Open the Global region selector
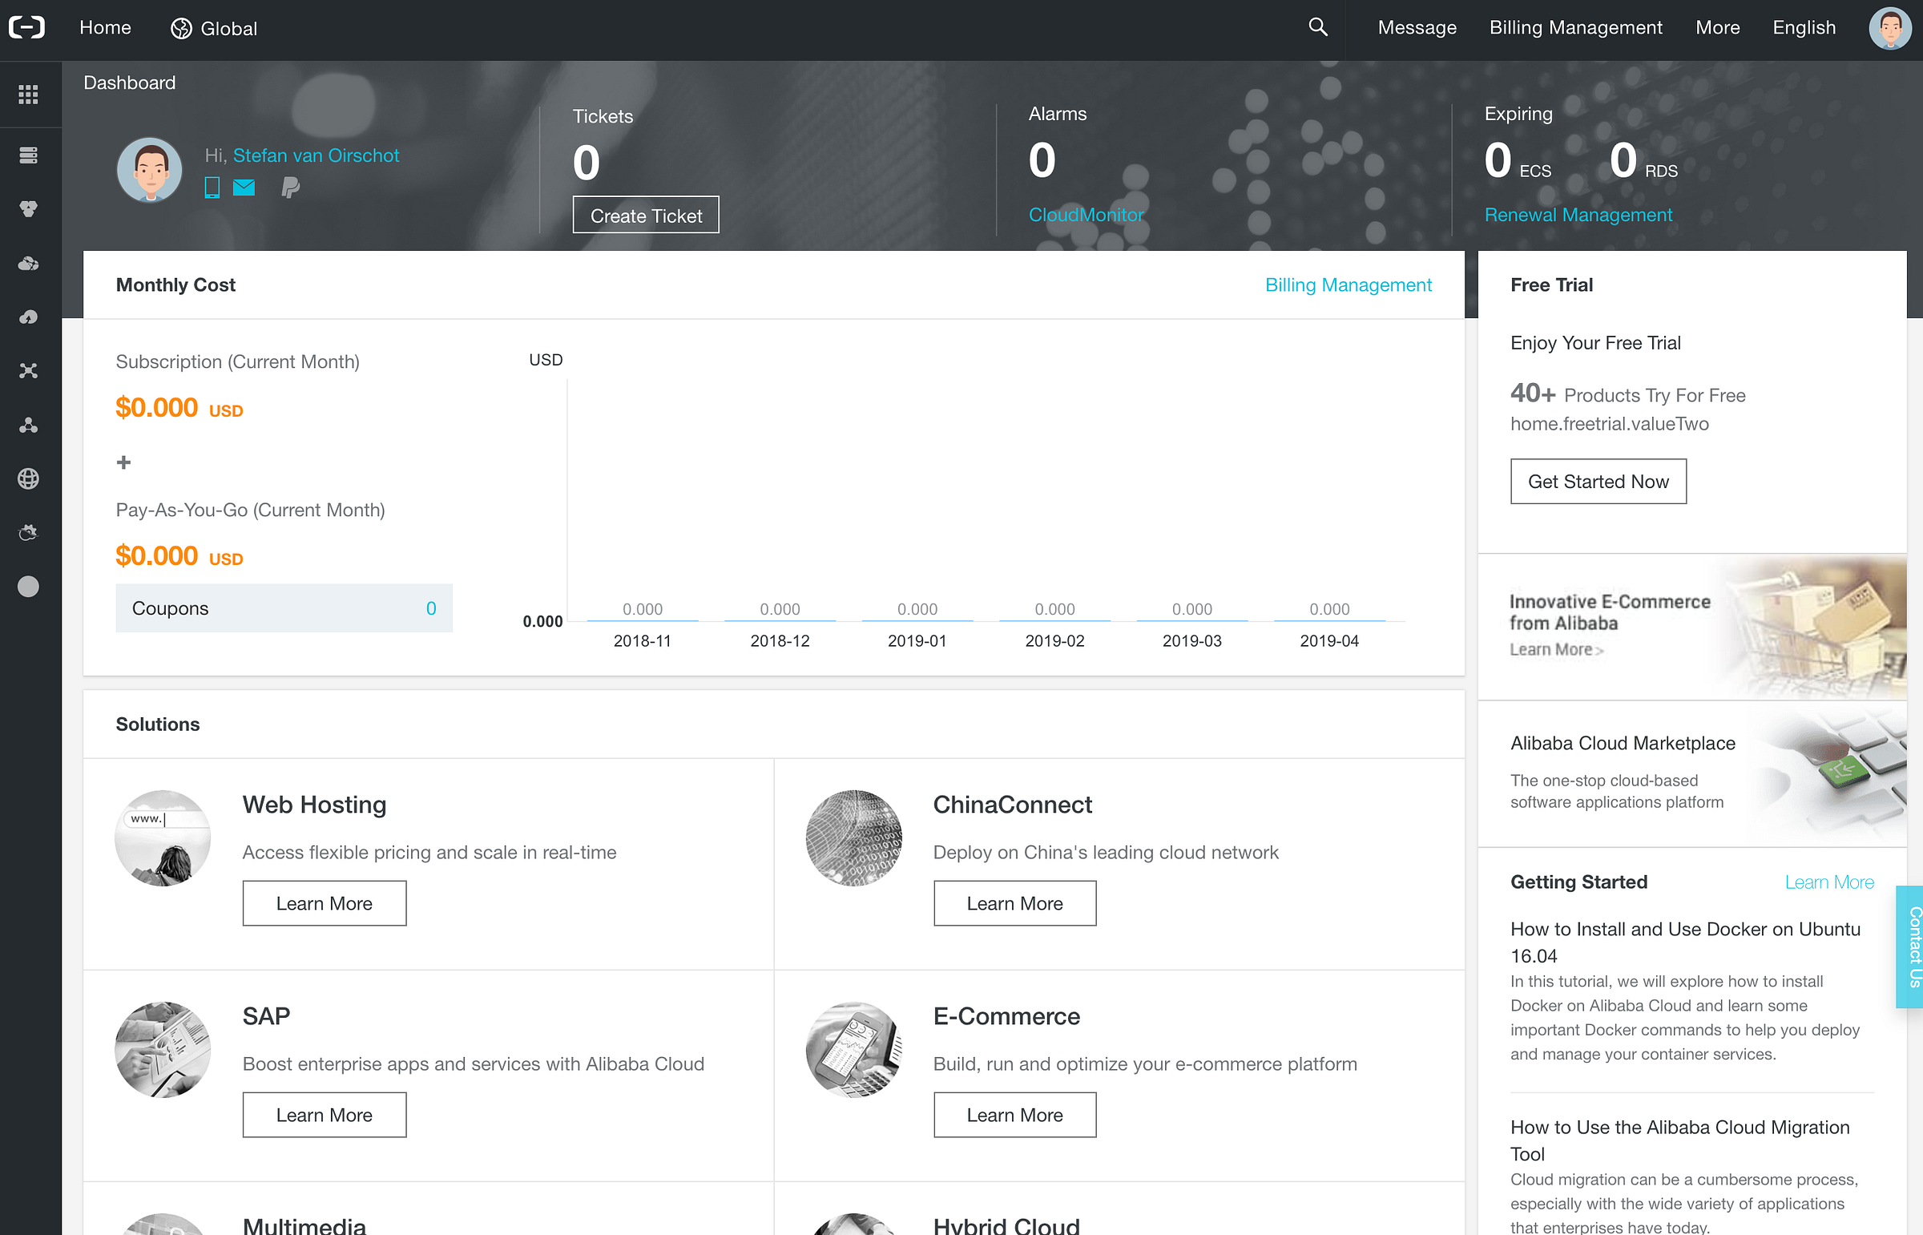The height and width of the screenshot is (1235, 1923). point(214,28)
